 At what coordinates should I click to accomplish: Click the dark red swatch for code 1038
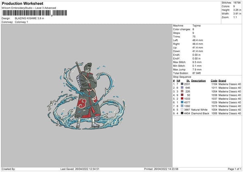click(x=182, y=95)
